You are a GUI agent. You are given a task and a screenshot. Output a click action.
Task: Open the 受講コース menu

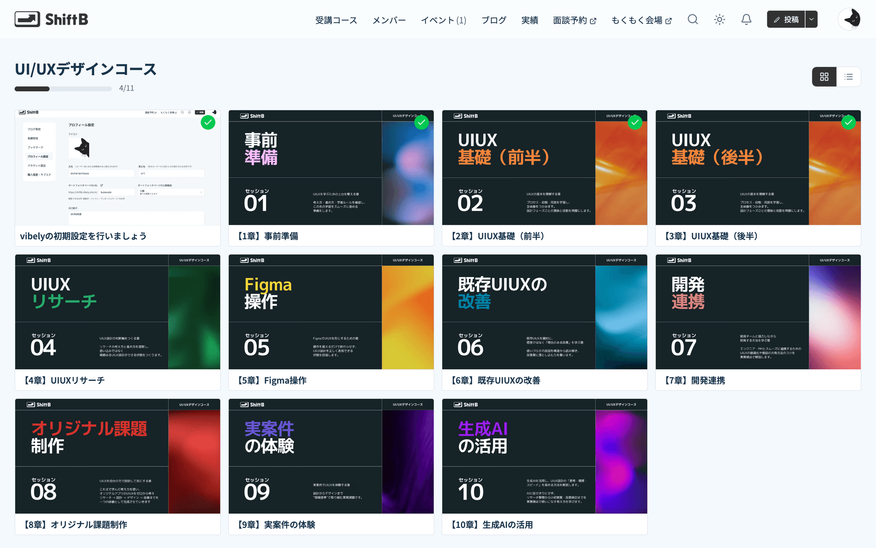[336, 20]
